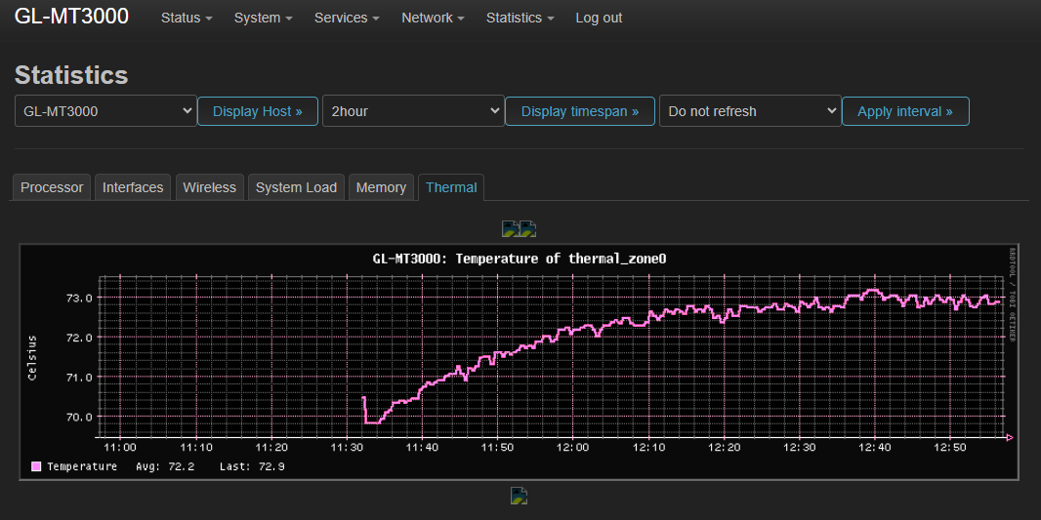Switch to the Wireless tab

209,187
